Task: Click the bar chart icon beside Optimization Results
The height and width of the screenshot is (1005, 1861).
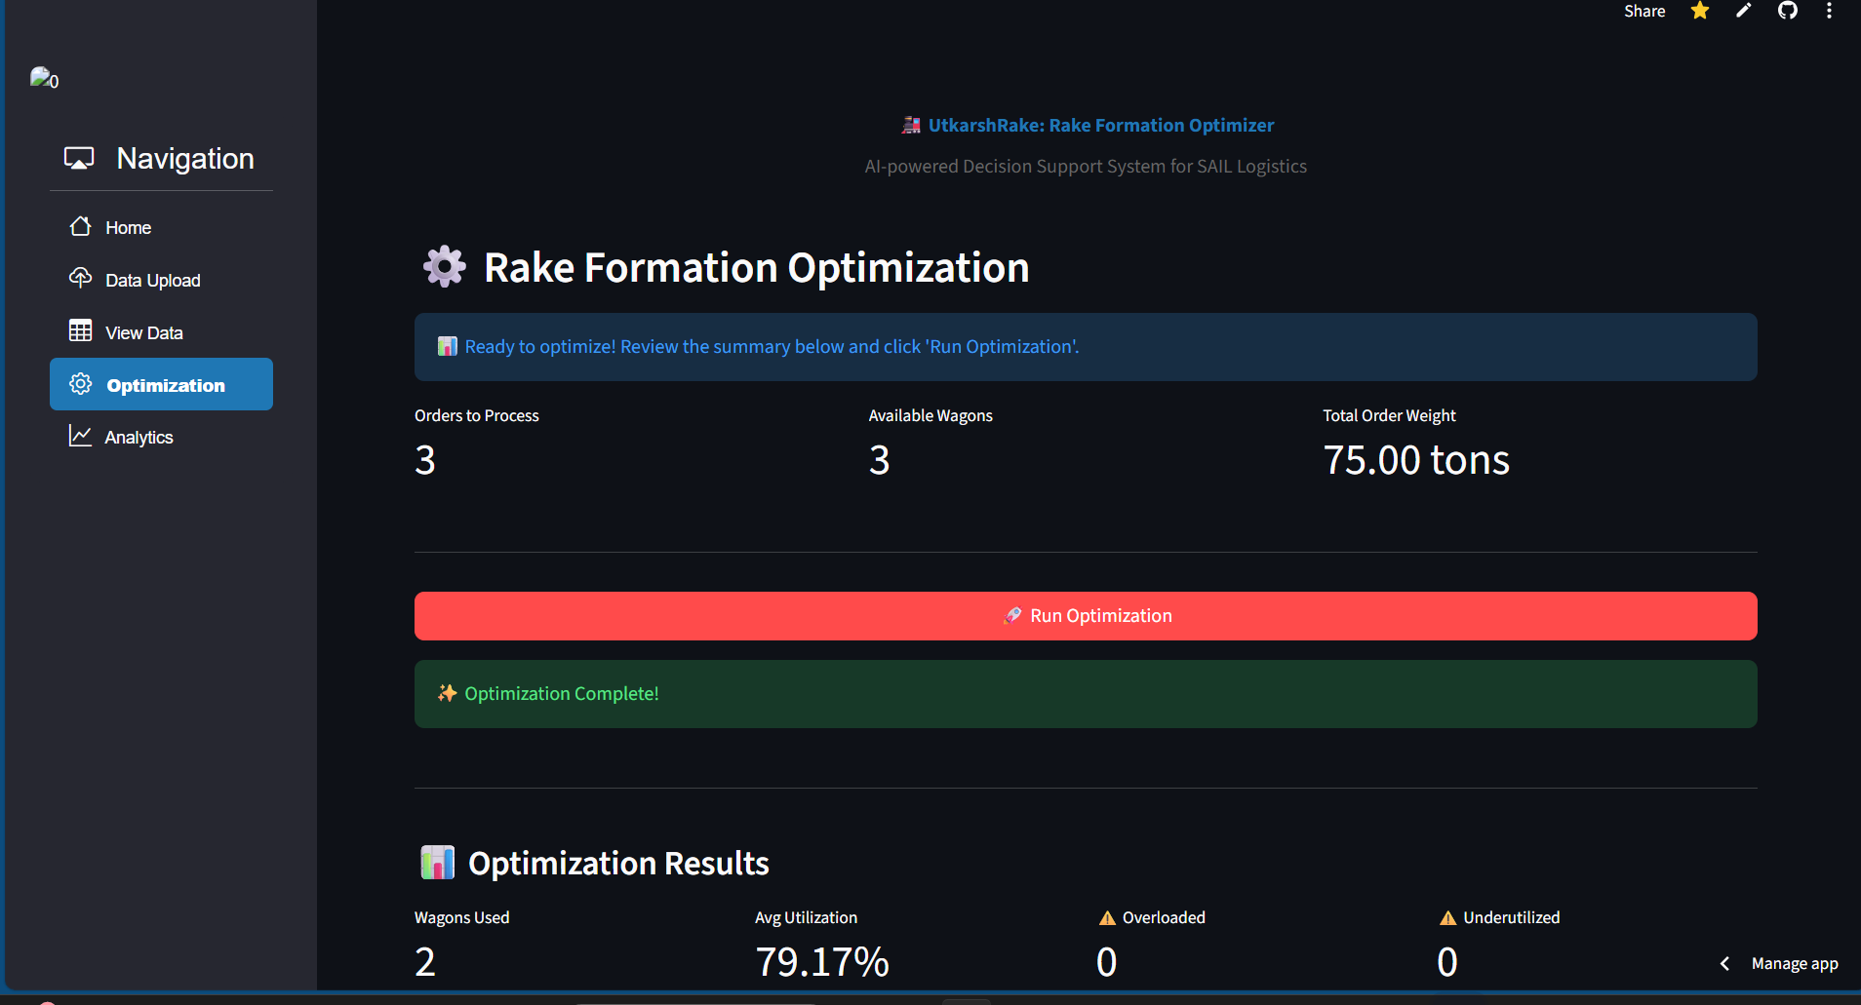Action: point(438,863)
